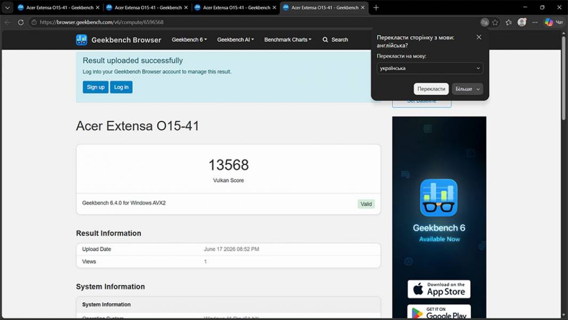The height and width of the screenshot is (320, 568).
Task: Close the translate popup with X
Action: (479, 37)
